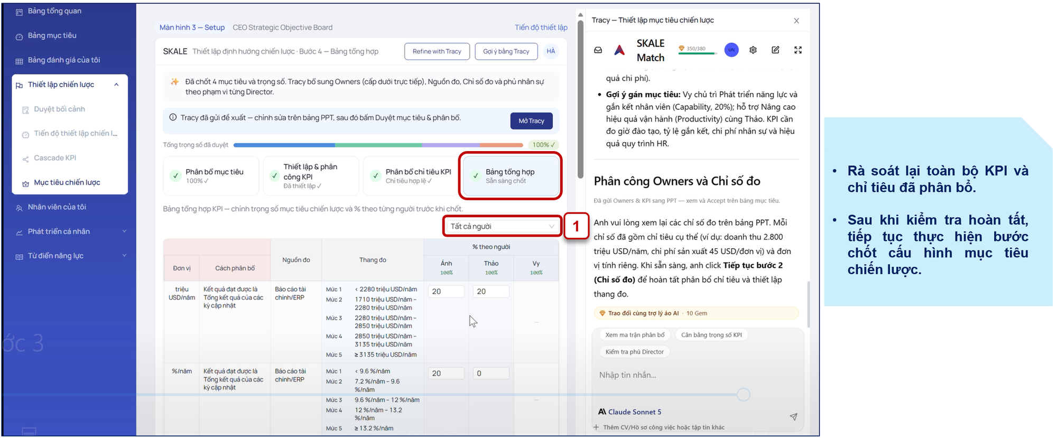Edit Thảo percent field showing 0

click(492, 374)
